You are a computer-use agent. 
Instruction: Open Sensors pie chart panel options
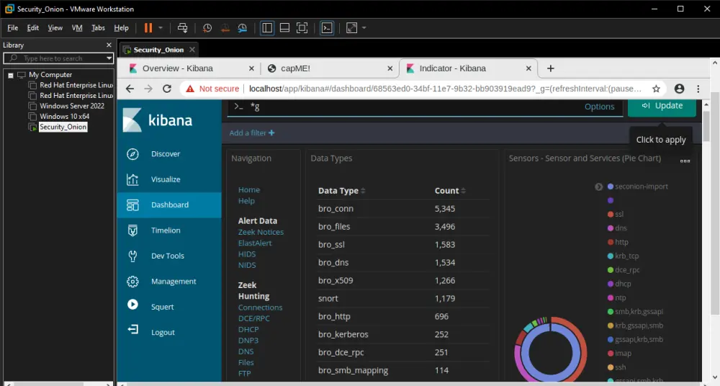pyautogui.click(x=685, y=161)
